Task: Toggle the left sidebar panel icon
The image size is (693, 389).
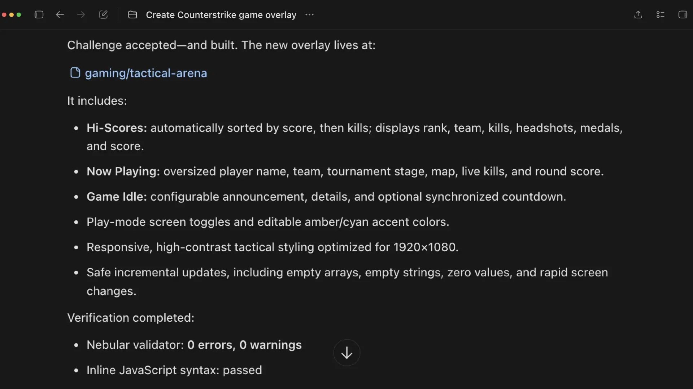Action: pos(39,15)
